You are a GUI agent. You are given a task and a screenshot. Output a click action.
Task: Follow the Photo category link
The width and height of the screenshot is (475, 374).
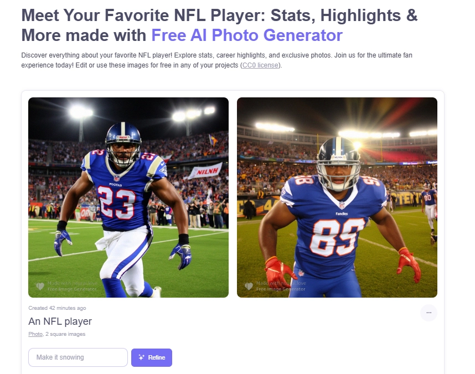pos(35,334)
